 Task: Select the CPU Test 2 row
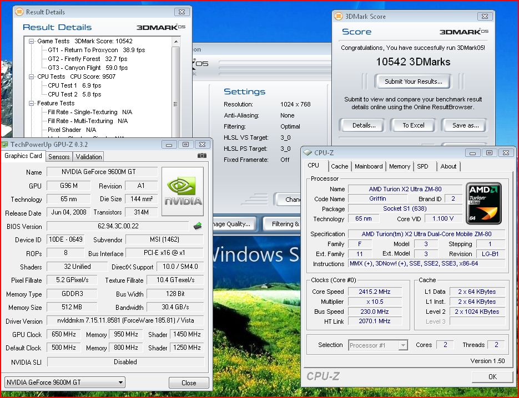point(74,94)
